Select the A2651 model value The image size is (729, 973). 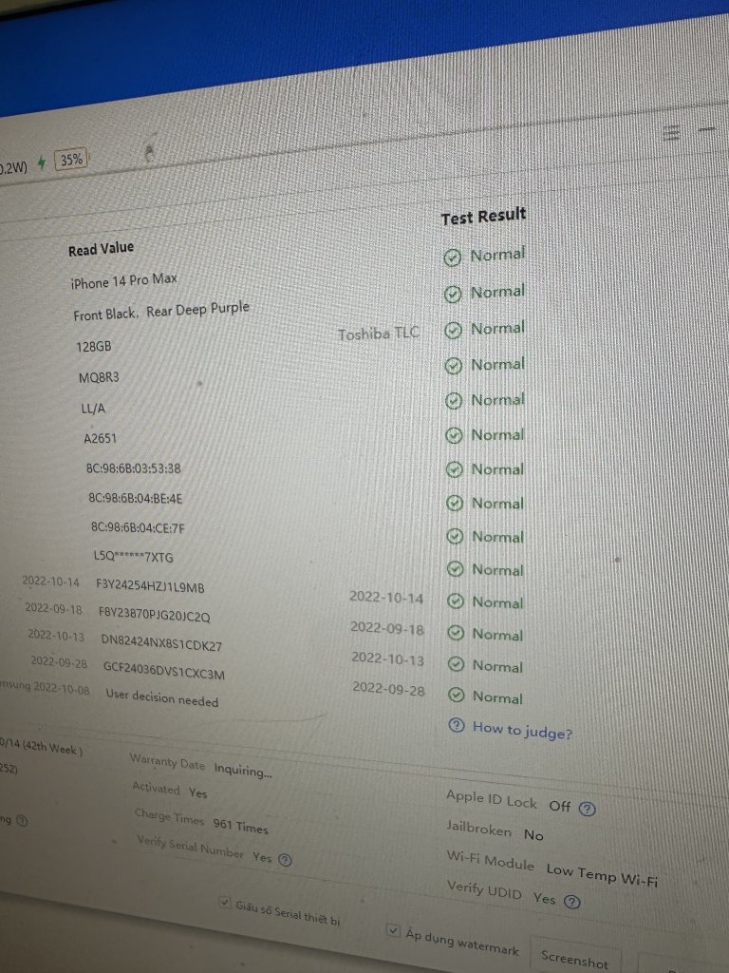[100, 438]
